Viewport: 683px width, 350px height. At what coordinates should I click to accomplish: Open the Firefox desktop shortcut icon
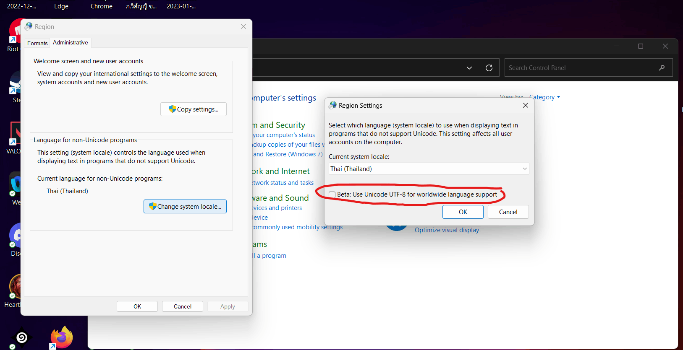(62, 337)
